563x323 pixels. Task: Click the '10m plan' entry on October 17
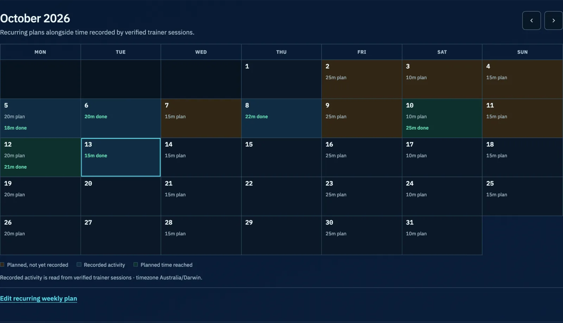(416, 156)
